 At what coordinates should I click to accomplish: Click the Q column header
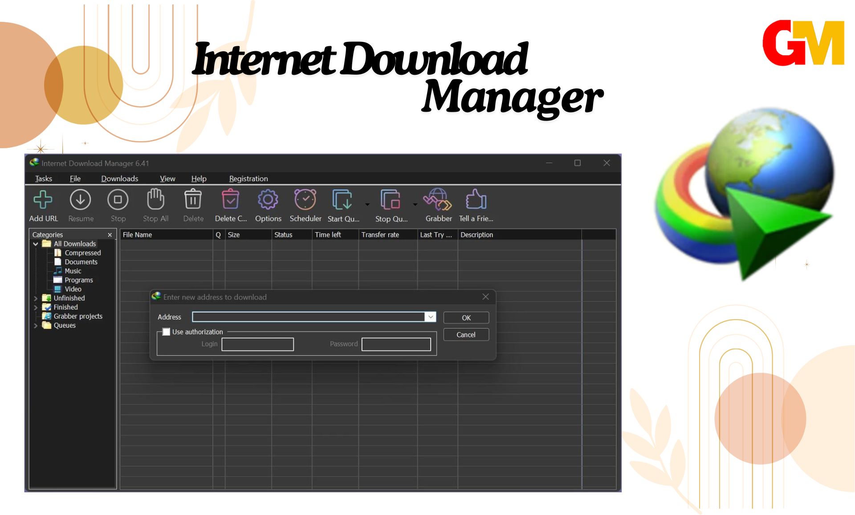(219, 235)
